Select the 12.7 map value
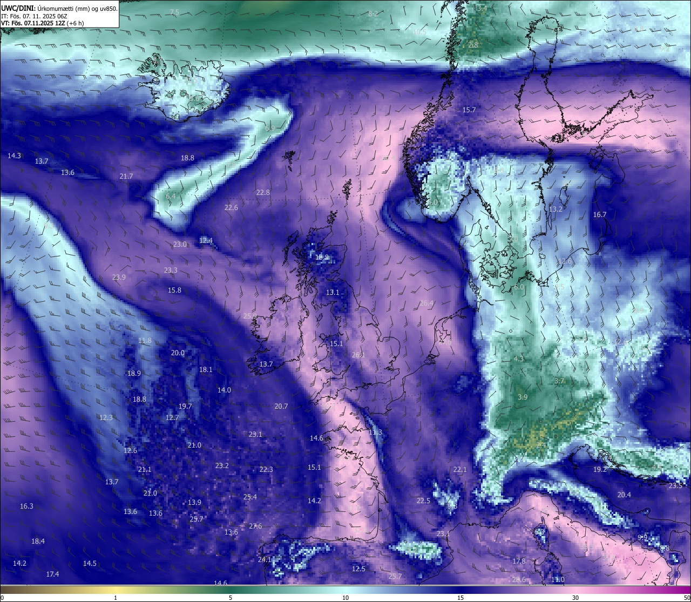This screenshot has width=691, height=602. tap(172, 417)
